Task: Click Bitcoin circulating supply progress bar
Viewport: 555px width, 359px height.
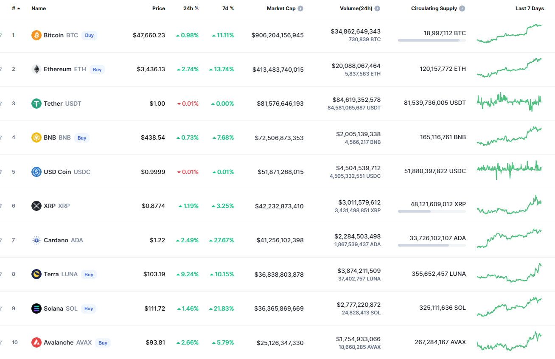Action: point(432,40)
